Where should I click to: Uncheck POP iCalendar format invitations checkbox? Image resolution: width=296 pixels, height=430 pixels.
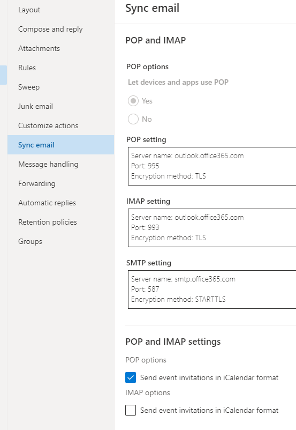(x=131, y=377)
